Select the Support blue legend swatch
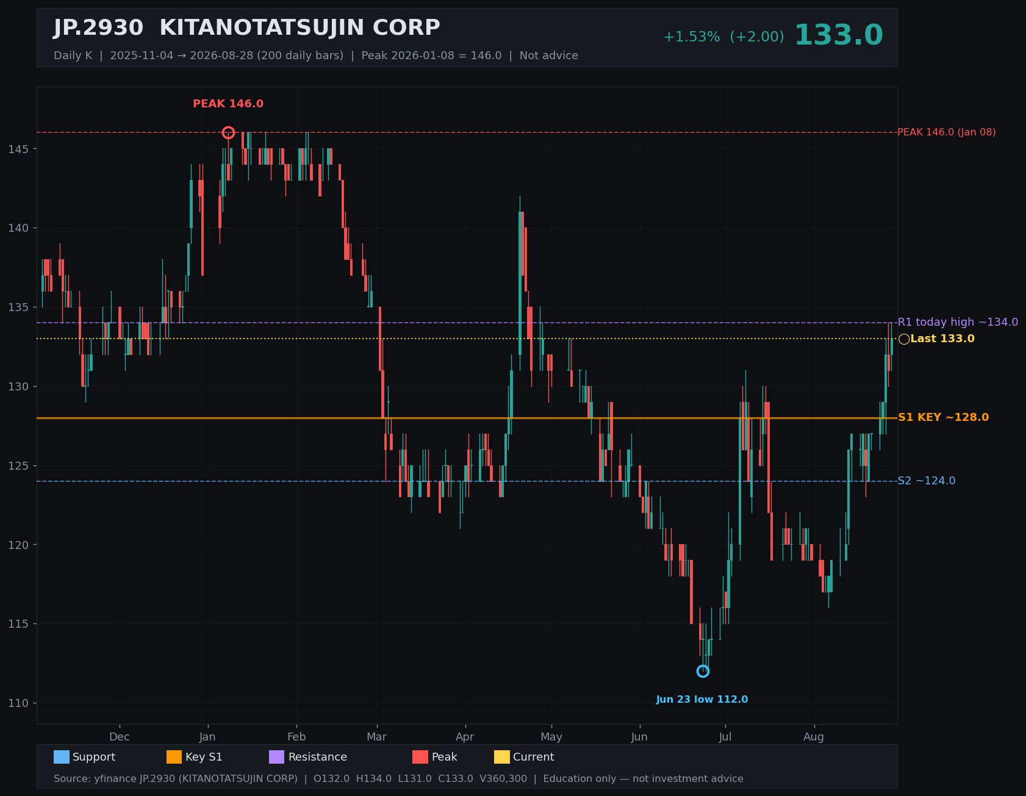 tap(62, 757)
